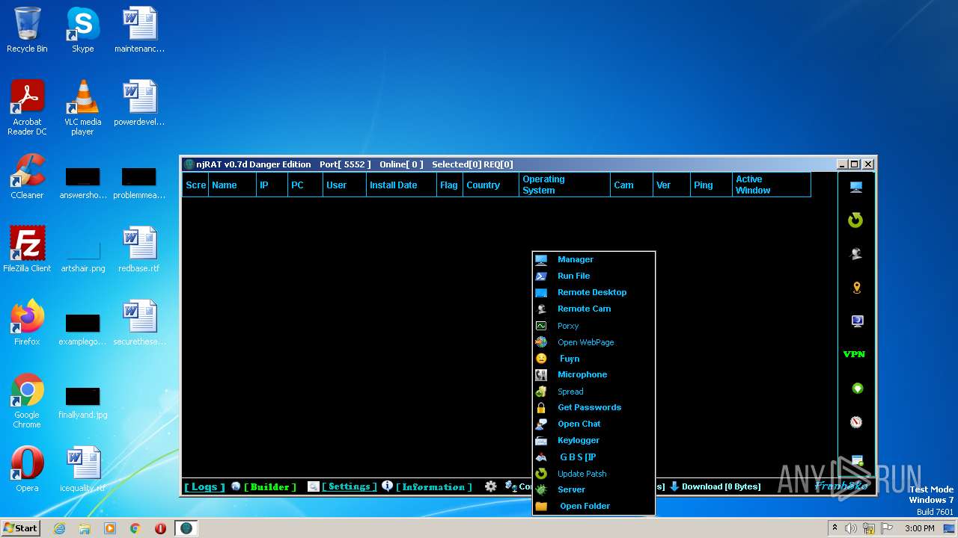
Task: Click the IP column header
Action: (272, 185)
